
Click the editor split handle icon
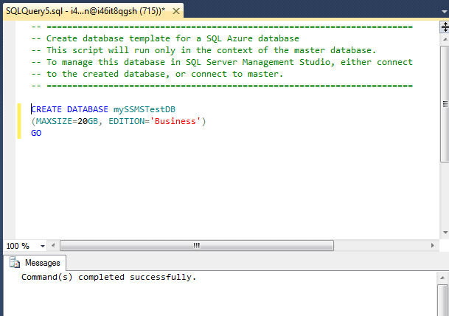coord(445,27)
